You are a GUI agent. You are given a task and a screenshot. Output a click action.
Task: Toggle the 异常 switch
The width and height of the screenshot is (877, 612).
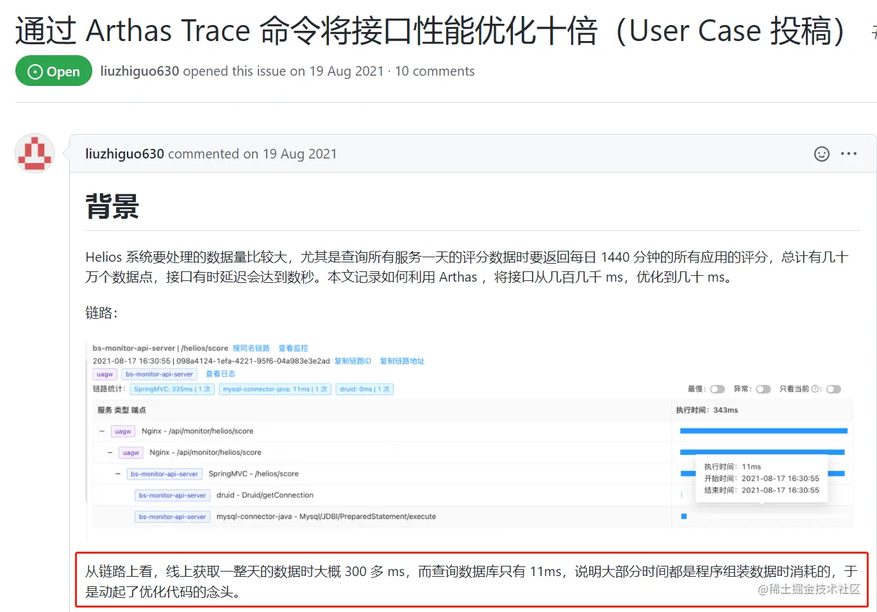[x=763, y=389]
